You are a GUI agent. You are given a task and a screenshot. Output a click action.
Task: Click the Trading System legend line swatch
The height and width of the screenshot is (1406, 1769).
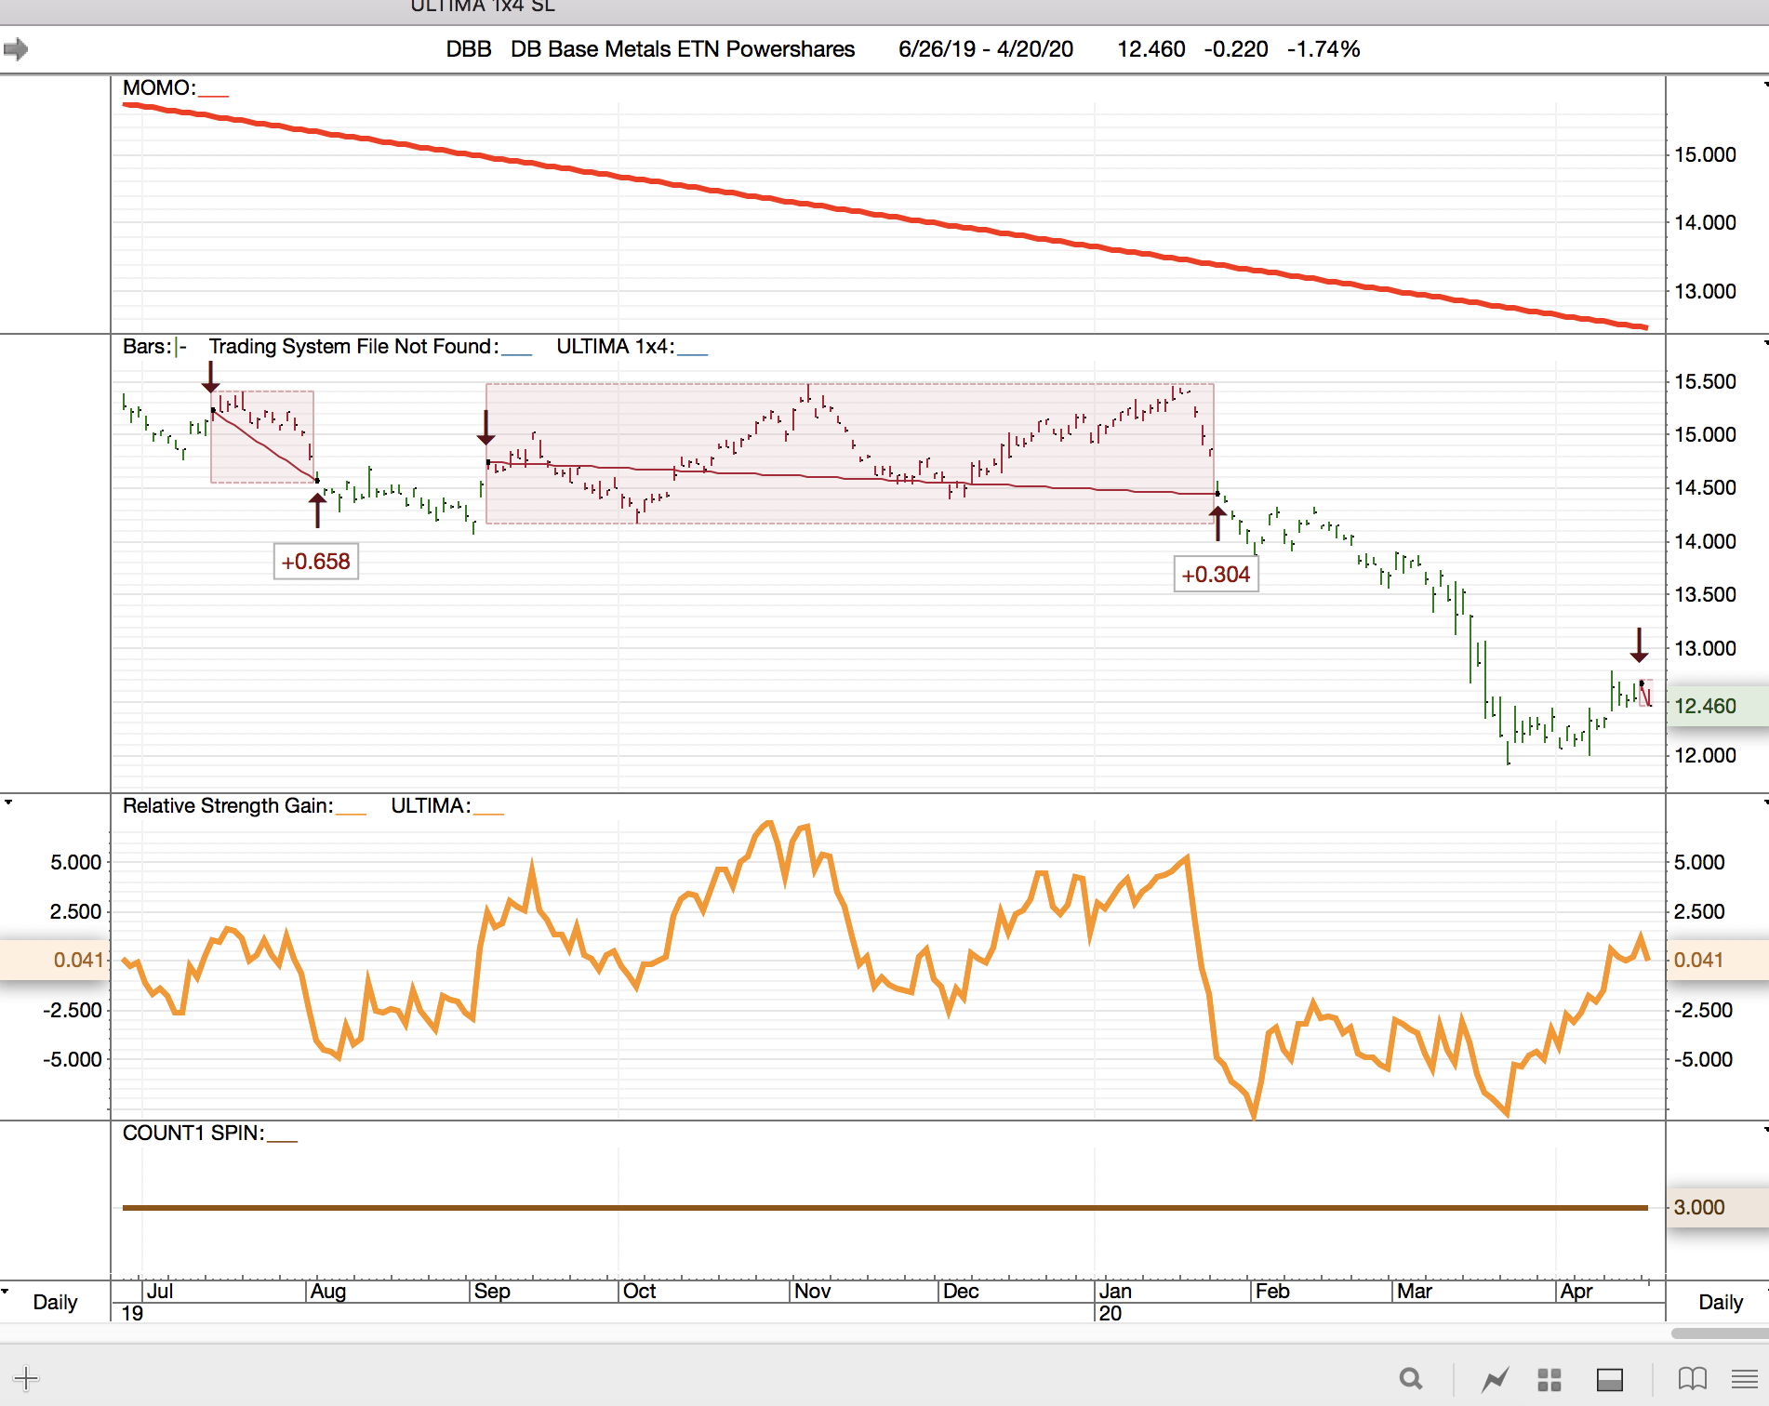(517, 353)
